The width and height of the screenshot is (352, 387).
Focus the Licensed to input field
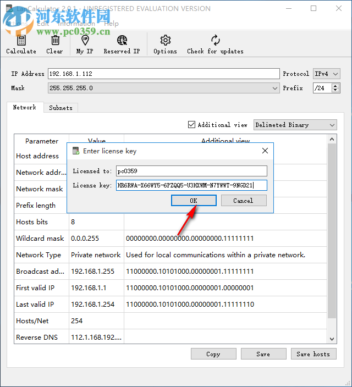point(191,171)
